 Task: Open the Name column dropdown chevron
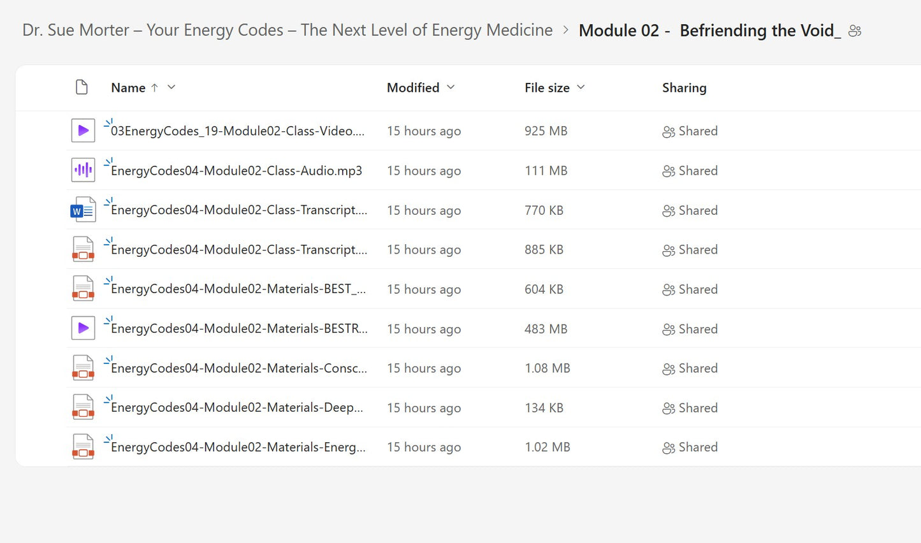tap(171, 87)
